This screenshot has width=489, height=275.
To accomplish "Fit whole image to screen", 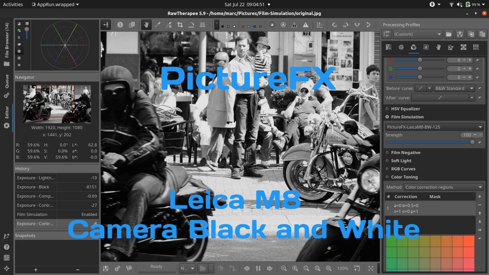I will (306, 268).
